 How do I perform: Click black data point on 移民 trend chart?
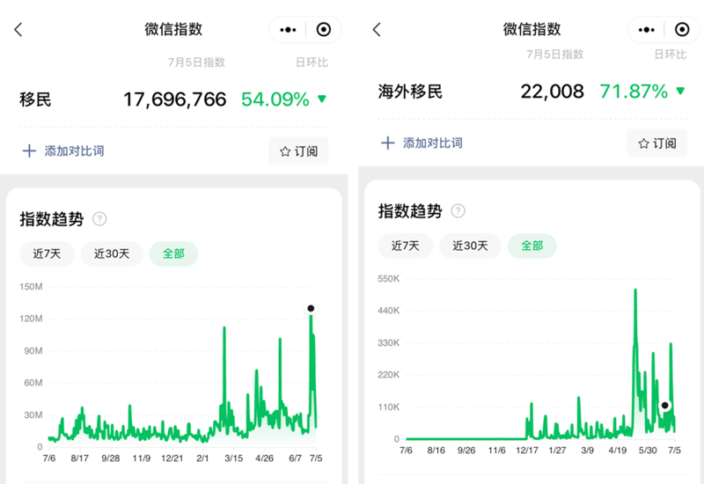click(x=311, y=308)
